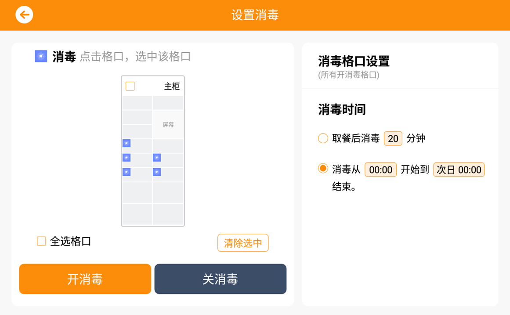
Task: Select the first left-column disinfecting compartment
Action: [x=137, y=146]
